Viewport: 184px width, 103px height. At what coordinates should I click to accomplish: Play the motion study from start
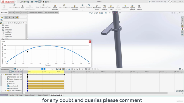tap(18, 69)
